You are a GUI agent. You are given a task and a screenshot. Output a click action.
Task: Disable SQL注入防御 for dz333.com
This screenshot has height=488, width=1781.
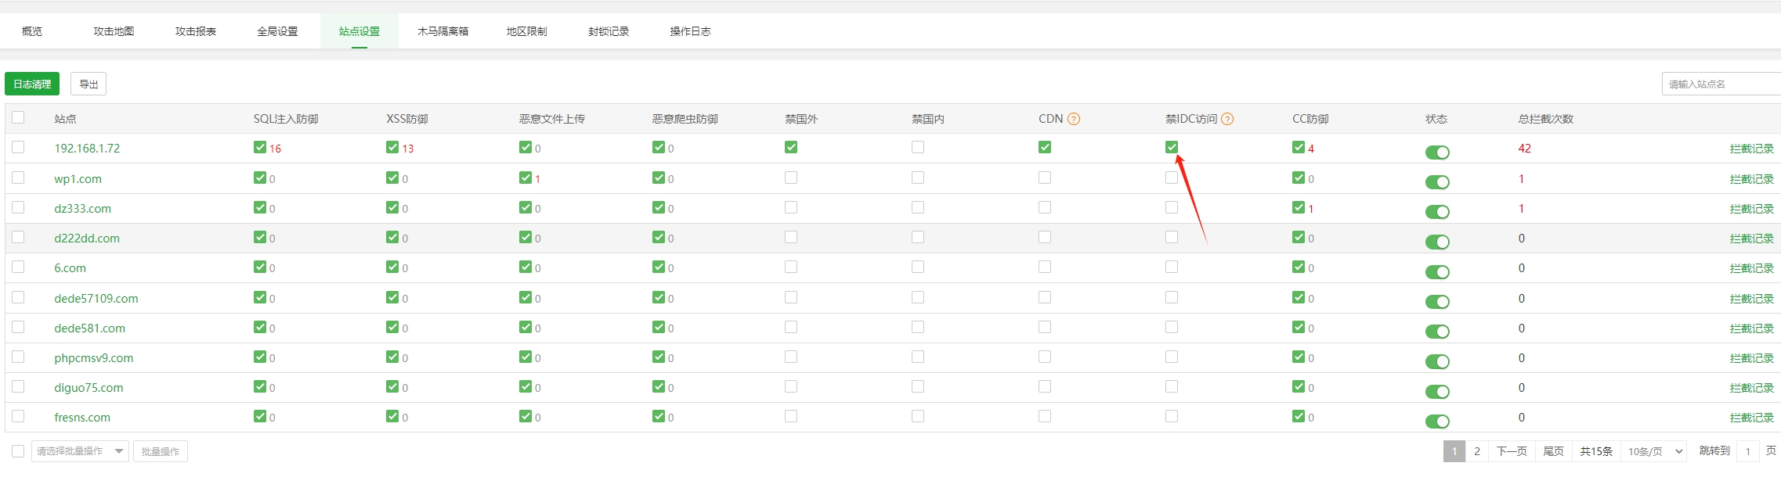[260, 207]
